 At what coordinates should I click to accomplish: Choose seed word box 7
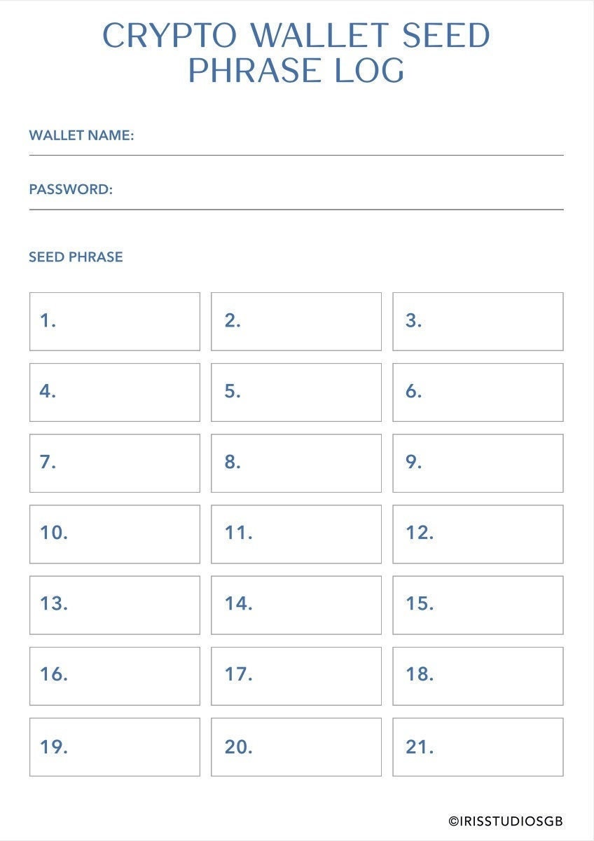[115, 463]
